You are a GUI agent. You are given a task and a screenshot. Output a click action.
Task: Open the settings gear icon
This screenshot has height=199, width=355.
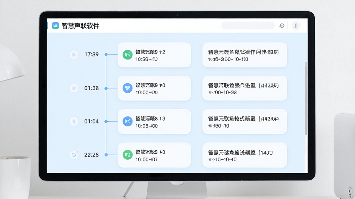(x=282, y=26)
